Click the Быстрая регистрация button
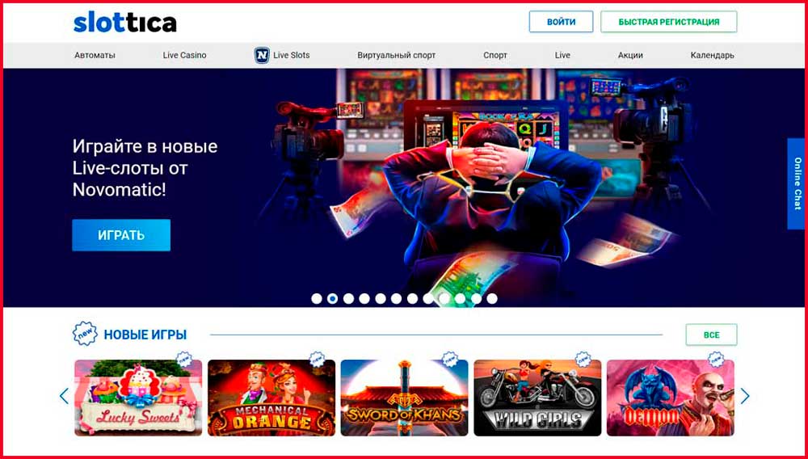Image resolution: width=808 pixels, height=459 pixels. (669, 22)
